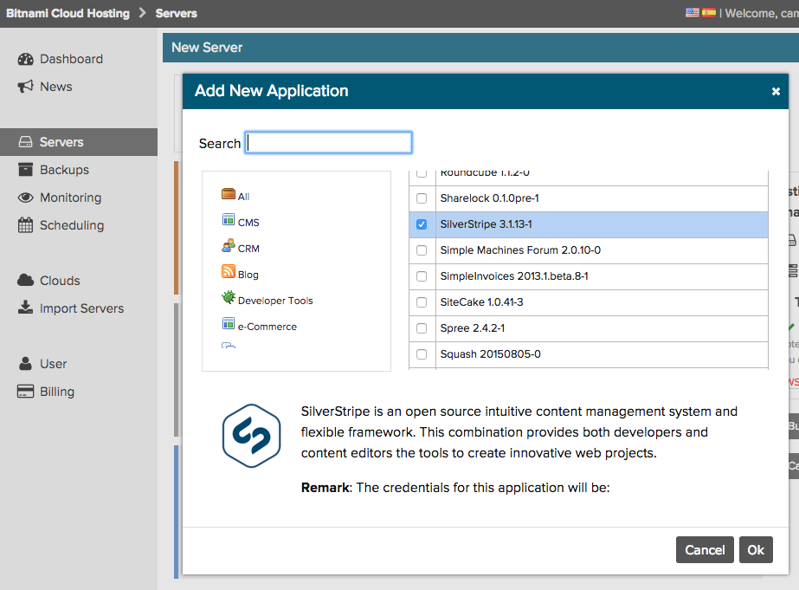
Task: Click the Billing credit card icon
Action: tap(25, 391)
